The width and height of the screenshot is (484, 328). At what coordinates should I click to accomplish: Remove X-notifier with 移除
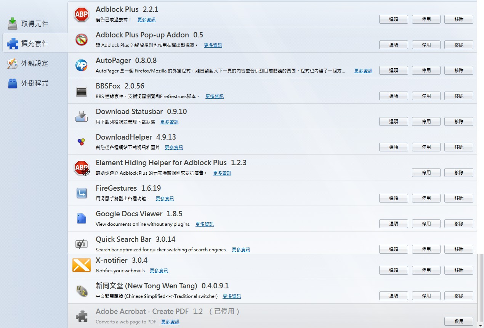459,270
